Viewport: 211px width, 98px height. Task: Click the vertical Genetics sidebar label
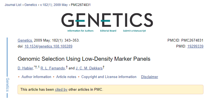point(7,85)
